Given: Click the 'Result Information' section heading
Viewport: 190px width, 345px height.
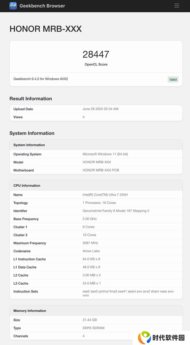Looking at the screenshot, I should (31, 99).
